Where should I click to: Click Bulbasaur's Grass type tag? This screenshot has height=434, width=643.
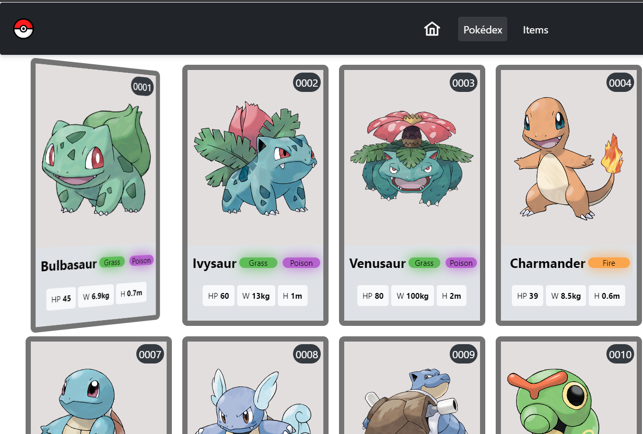(x=112, y=262)
